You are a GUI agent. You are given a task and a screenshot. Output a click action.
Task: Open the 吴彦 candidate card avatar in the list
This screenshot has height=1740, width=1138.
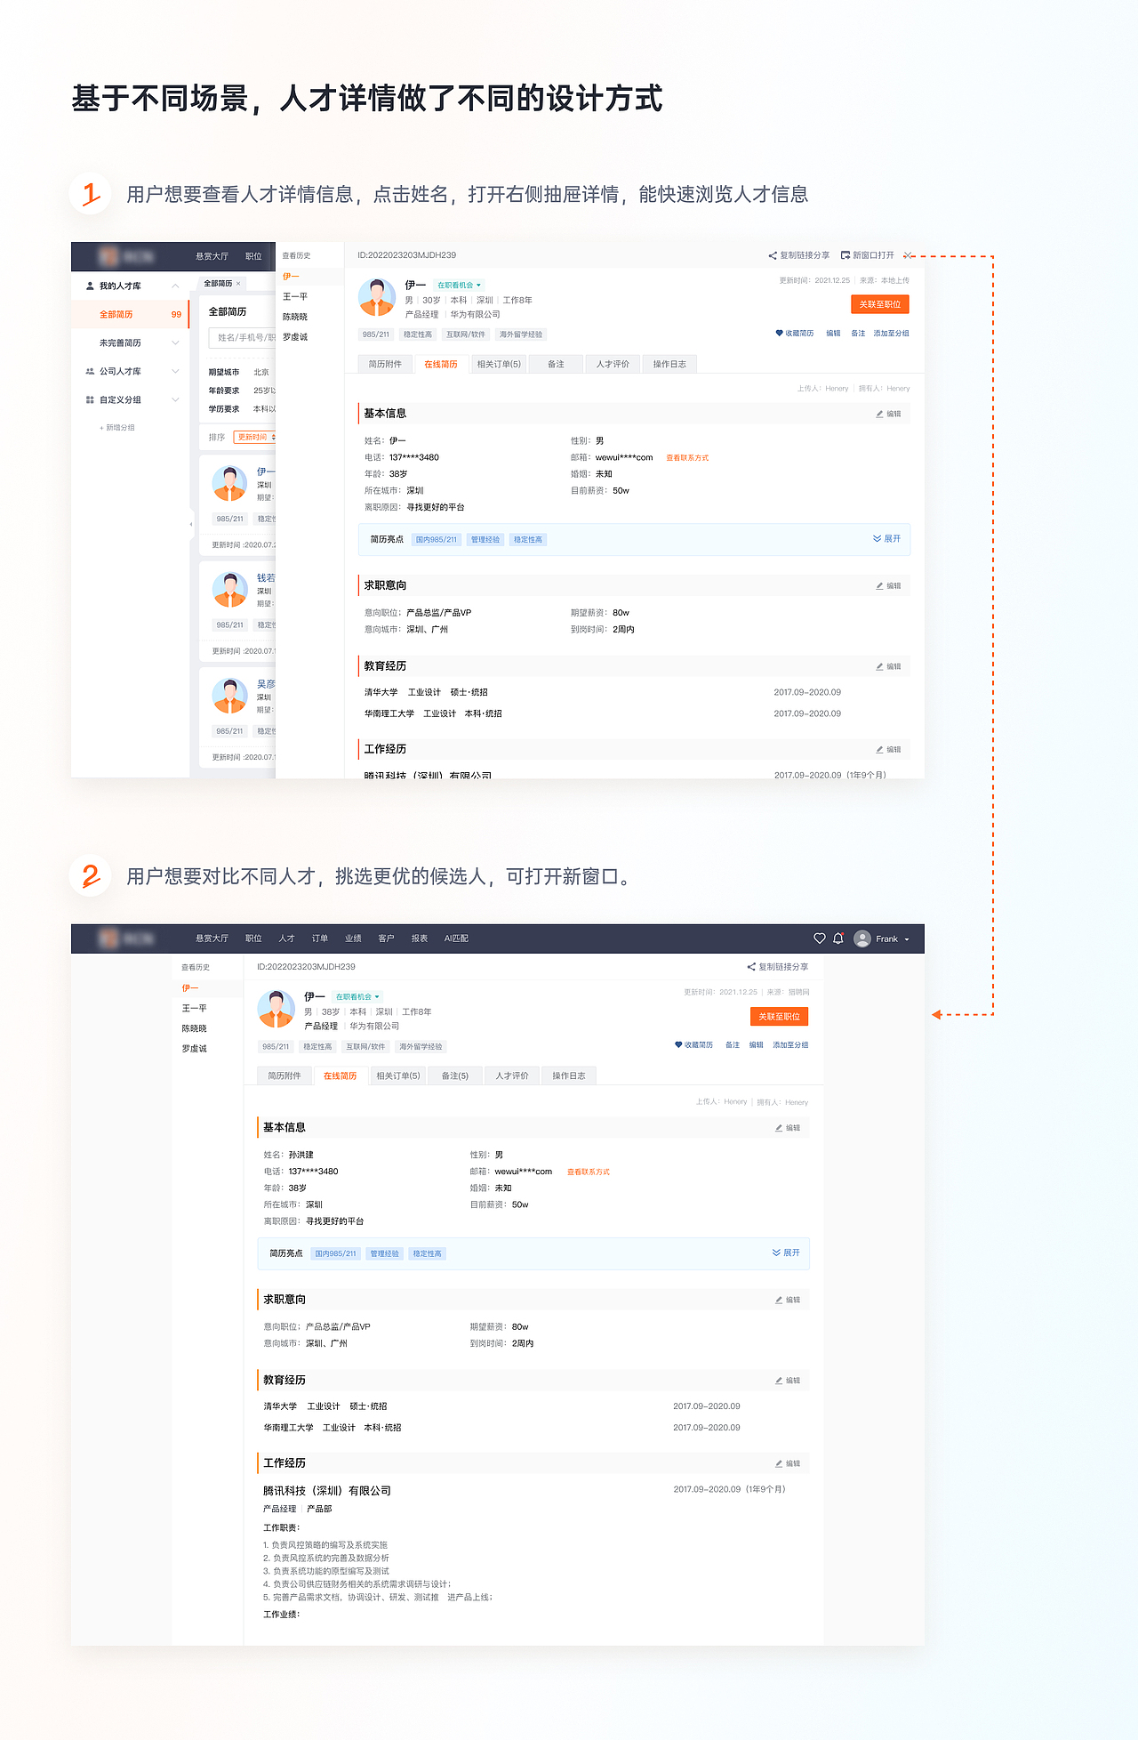pyautogui.click(x=229, y=696)
